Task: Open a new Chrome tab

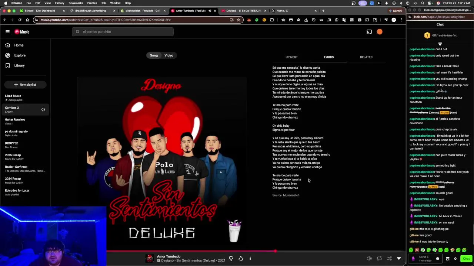Action: (x=323, y=11)
